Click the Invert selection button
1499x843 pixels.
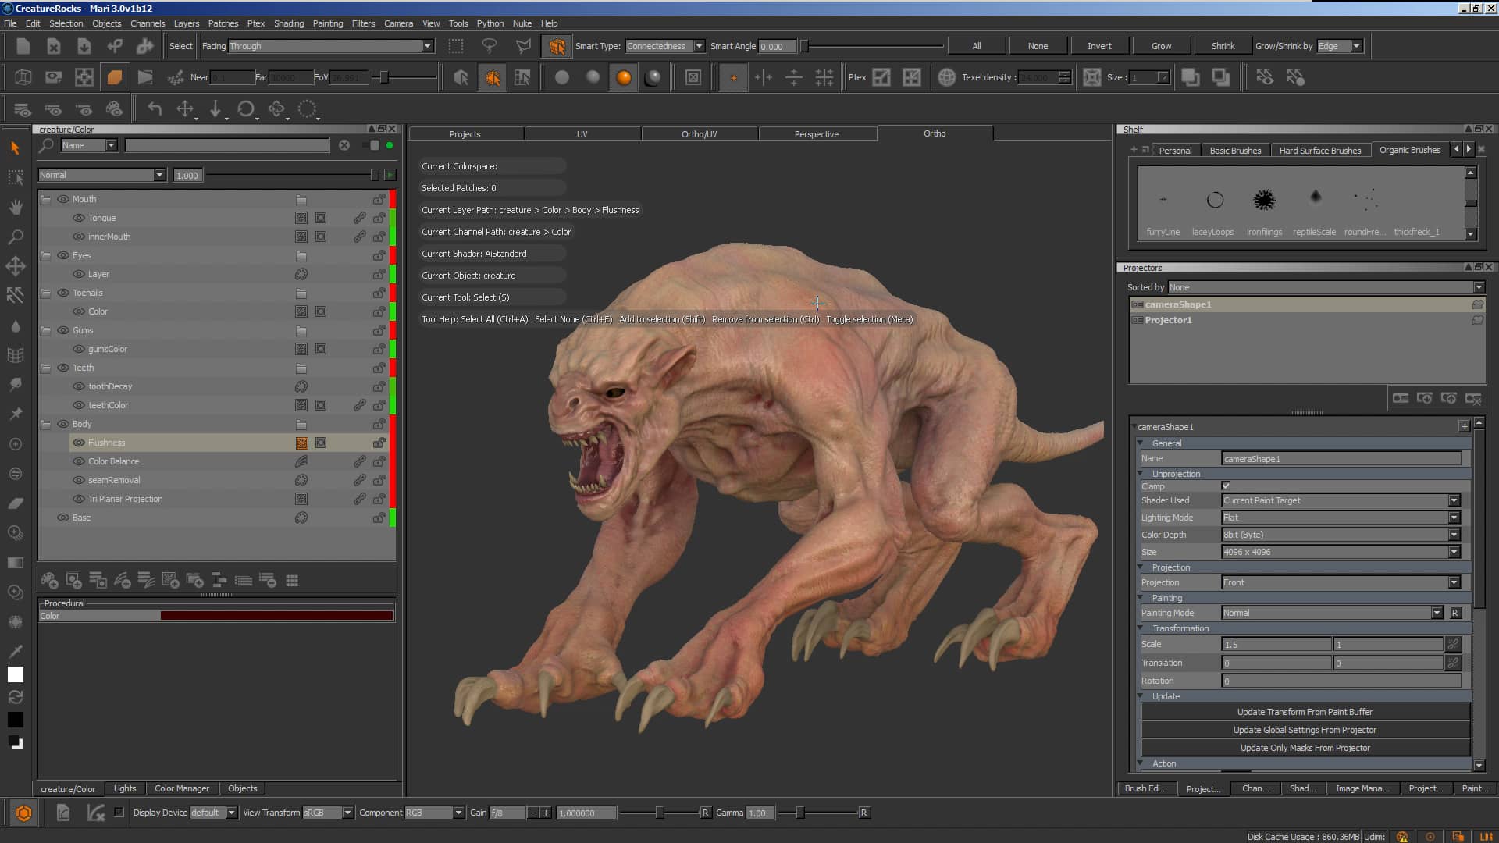click(1099, 45)
